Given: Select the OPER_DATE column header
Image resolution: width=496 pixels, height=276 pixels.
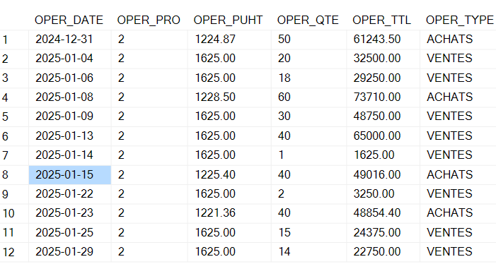Looking at the screenshot, I should [69, 20].
